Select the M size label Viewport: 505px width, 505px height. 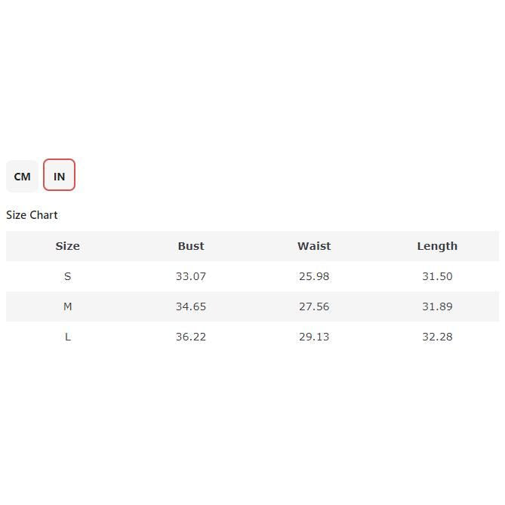click(67, 306)
